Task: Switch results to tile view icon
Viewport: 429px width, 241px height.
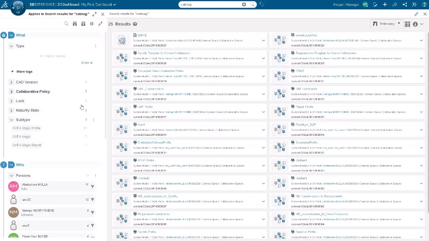Action: (x=407, y=24)
